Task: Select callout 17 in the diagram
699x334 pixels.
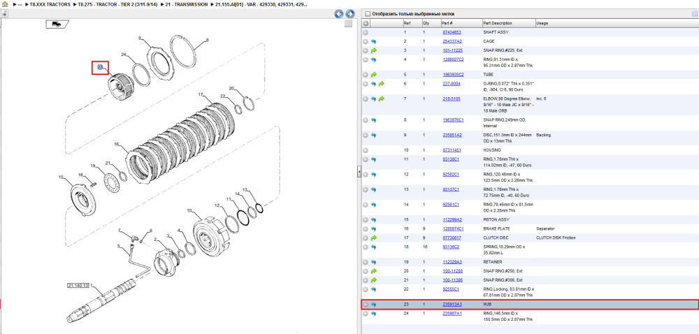Action: tap(201, 94)
